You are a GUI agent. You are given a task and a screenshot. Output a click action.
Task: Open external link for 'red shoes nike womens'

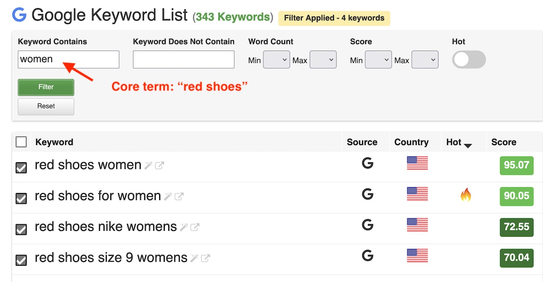point(195,227)
